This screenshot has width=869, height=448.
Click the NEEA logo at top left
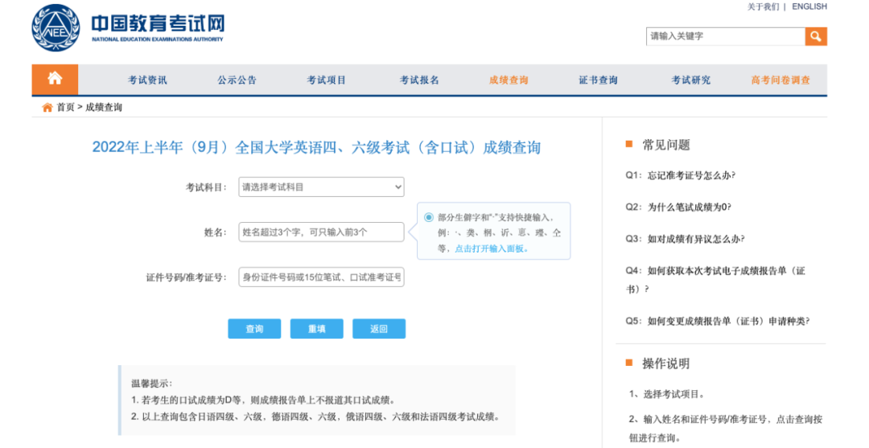click(56, 27)
